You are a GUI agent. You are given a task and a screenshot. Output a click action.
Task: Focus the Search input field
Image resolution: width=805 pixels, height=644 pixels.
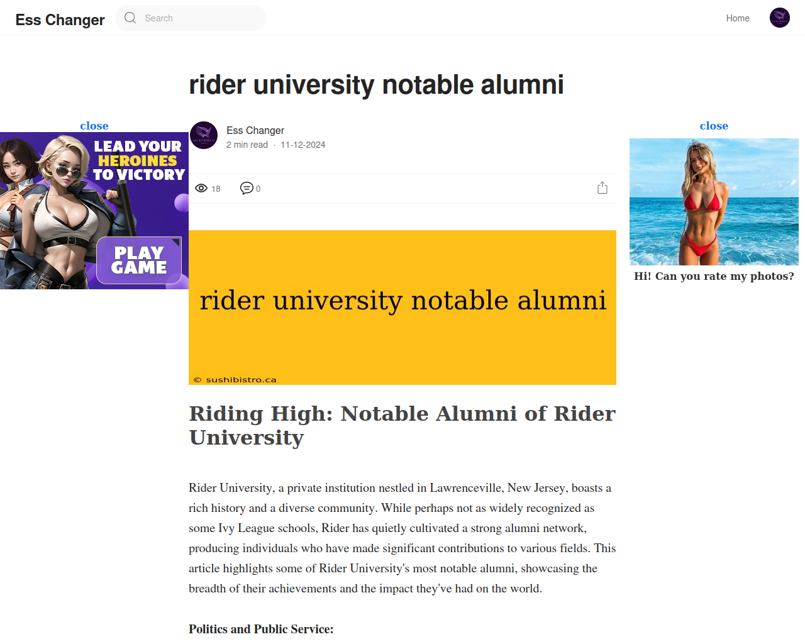point(191,18)
